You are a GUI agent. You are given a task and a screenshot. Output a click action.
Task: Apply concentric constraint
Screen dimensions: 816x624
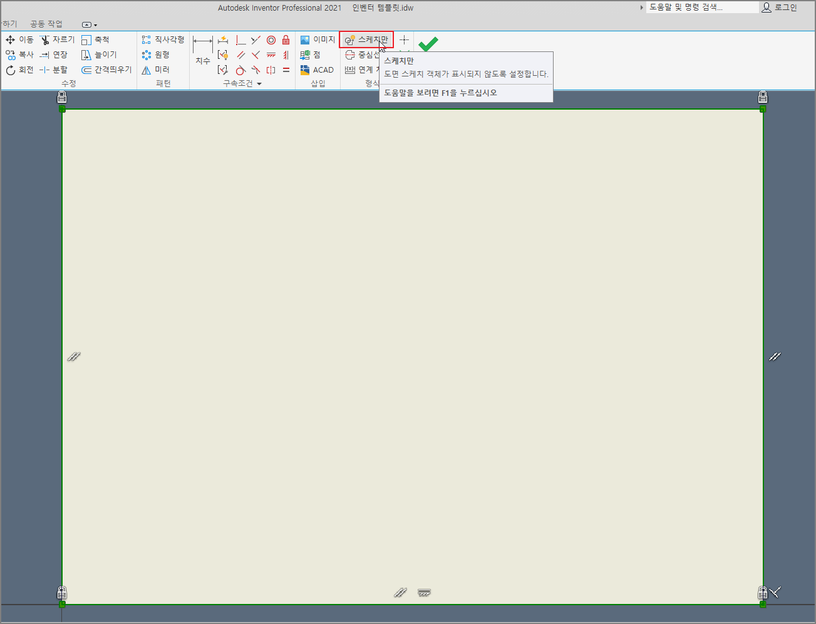271,39
